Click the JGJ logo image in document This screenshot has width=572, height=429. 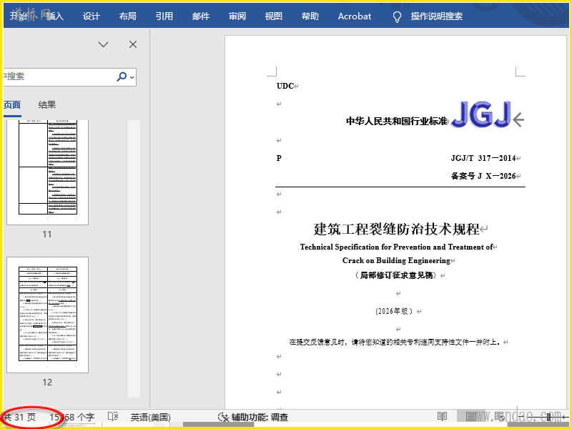tap(480, 114)
